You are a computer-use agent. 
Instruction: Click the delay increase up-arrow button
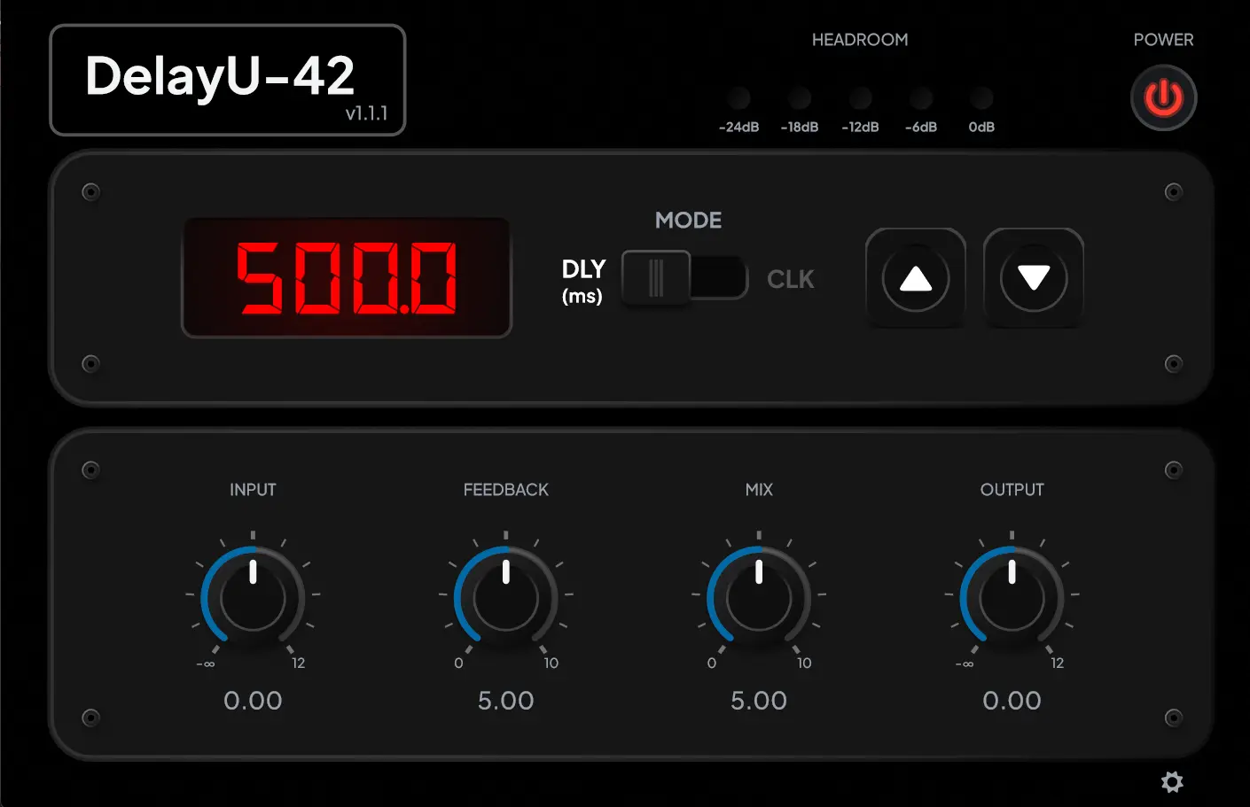click(x=916, y=278)
